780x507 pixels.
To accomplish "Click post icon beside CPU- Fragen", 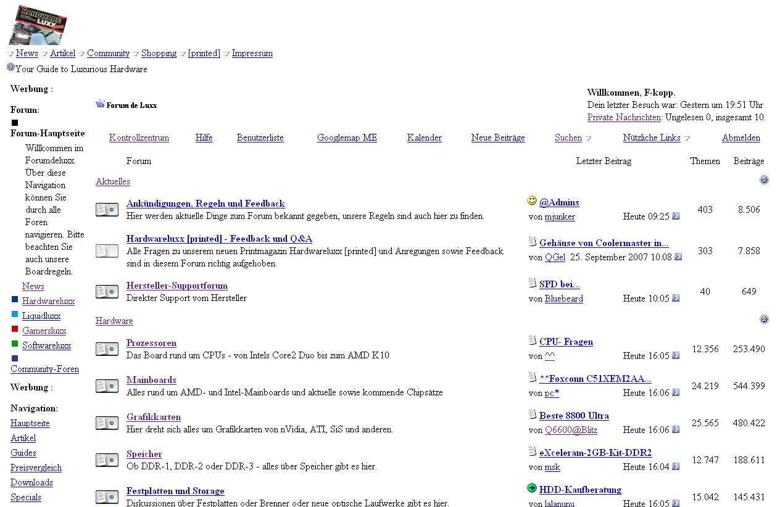I will 532,340.
